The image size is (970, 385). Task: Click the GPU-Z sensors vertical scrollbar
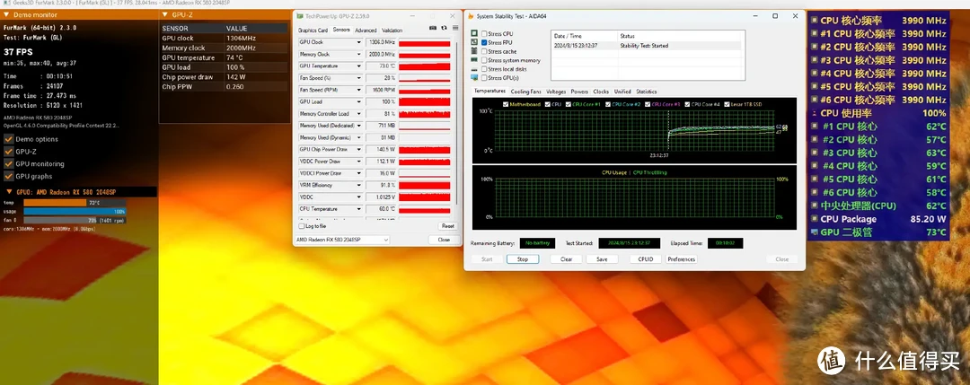point(457,124)
